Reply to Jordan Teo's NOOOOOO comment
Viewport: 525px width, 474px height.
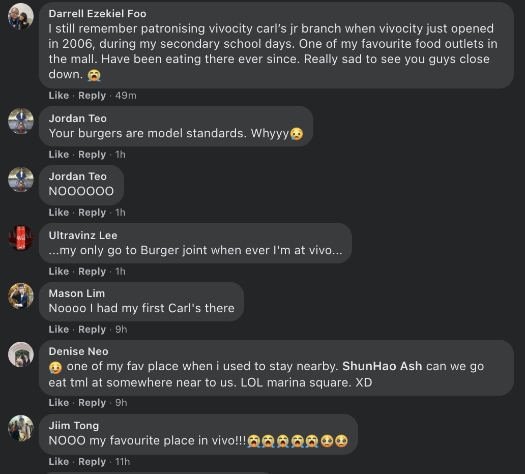click(x=92, y=213)
